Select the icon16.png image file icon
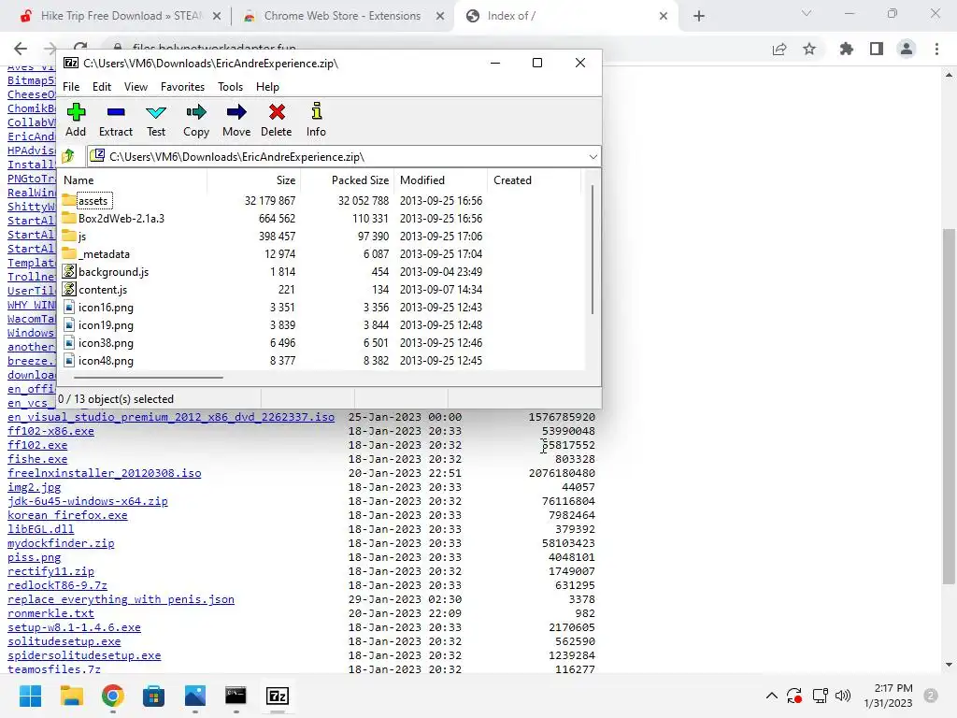 (x=69, y=307)
